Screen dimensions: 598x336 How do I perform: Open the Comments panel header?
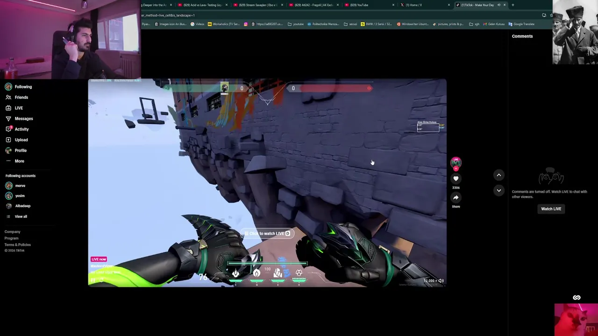[x=522, y=36]
